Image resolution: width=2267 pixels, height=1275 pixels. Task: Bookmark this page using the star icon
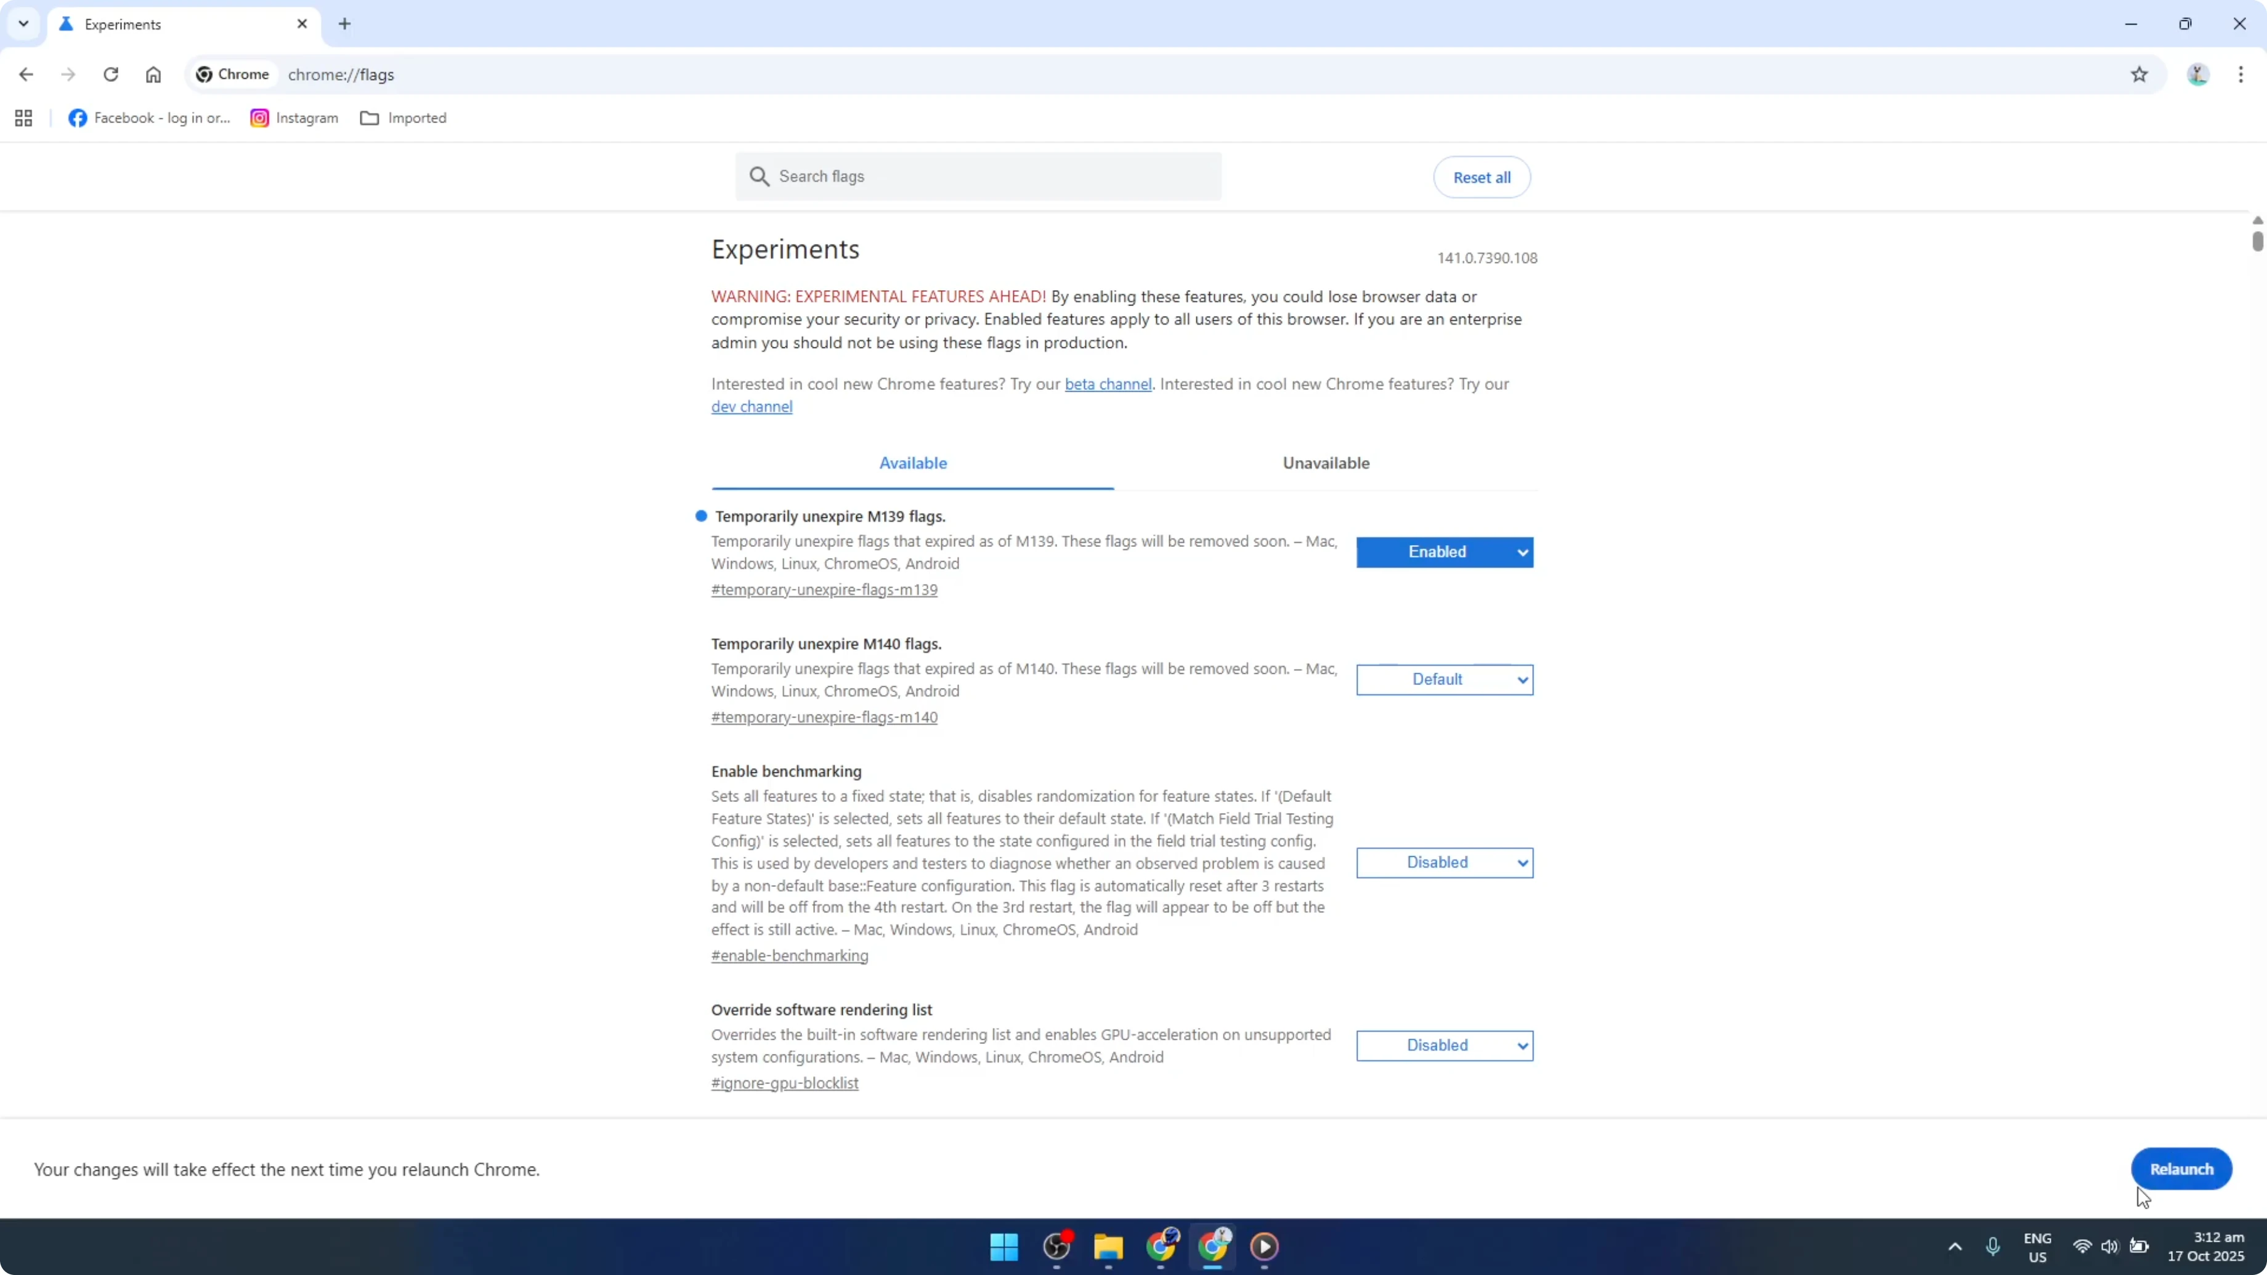click(x=2140, y=75)
